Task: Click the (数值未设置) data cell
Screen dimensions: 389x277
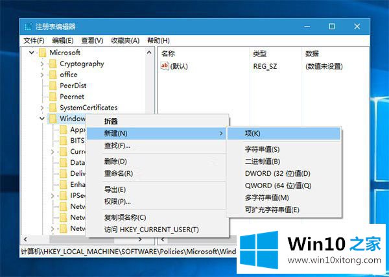Action: coord(324,66)
